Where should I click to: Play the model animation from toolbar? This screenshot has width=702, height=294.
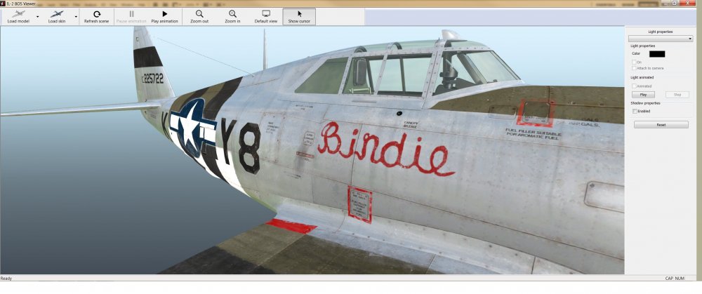pos(164,17)
